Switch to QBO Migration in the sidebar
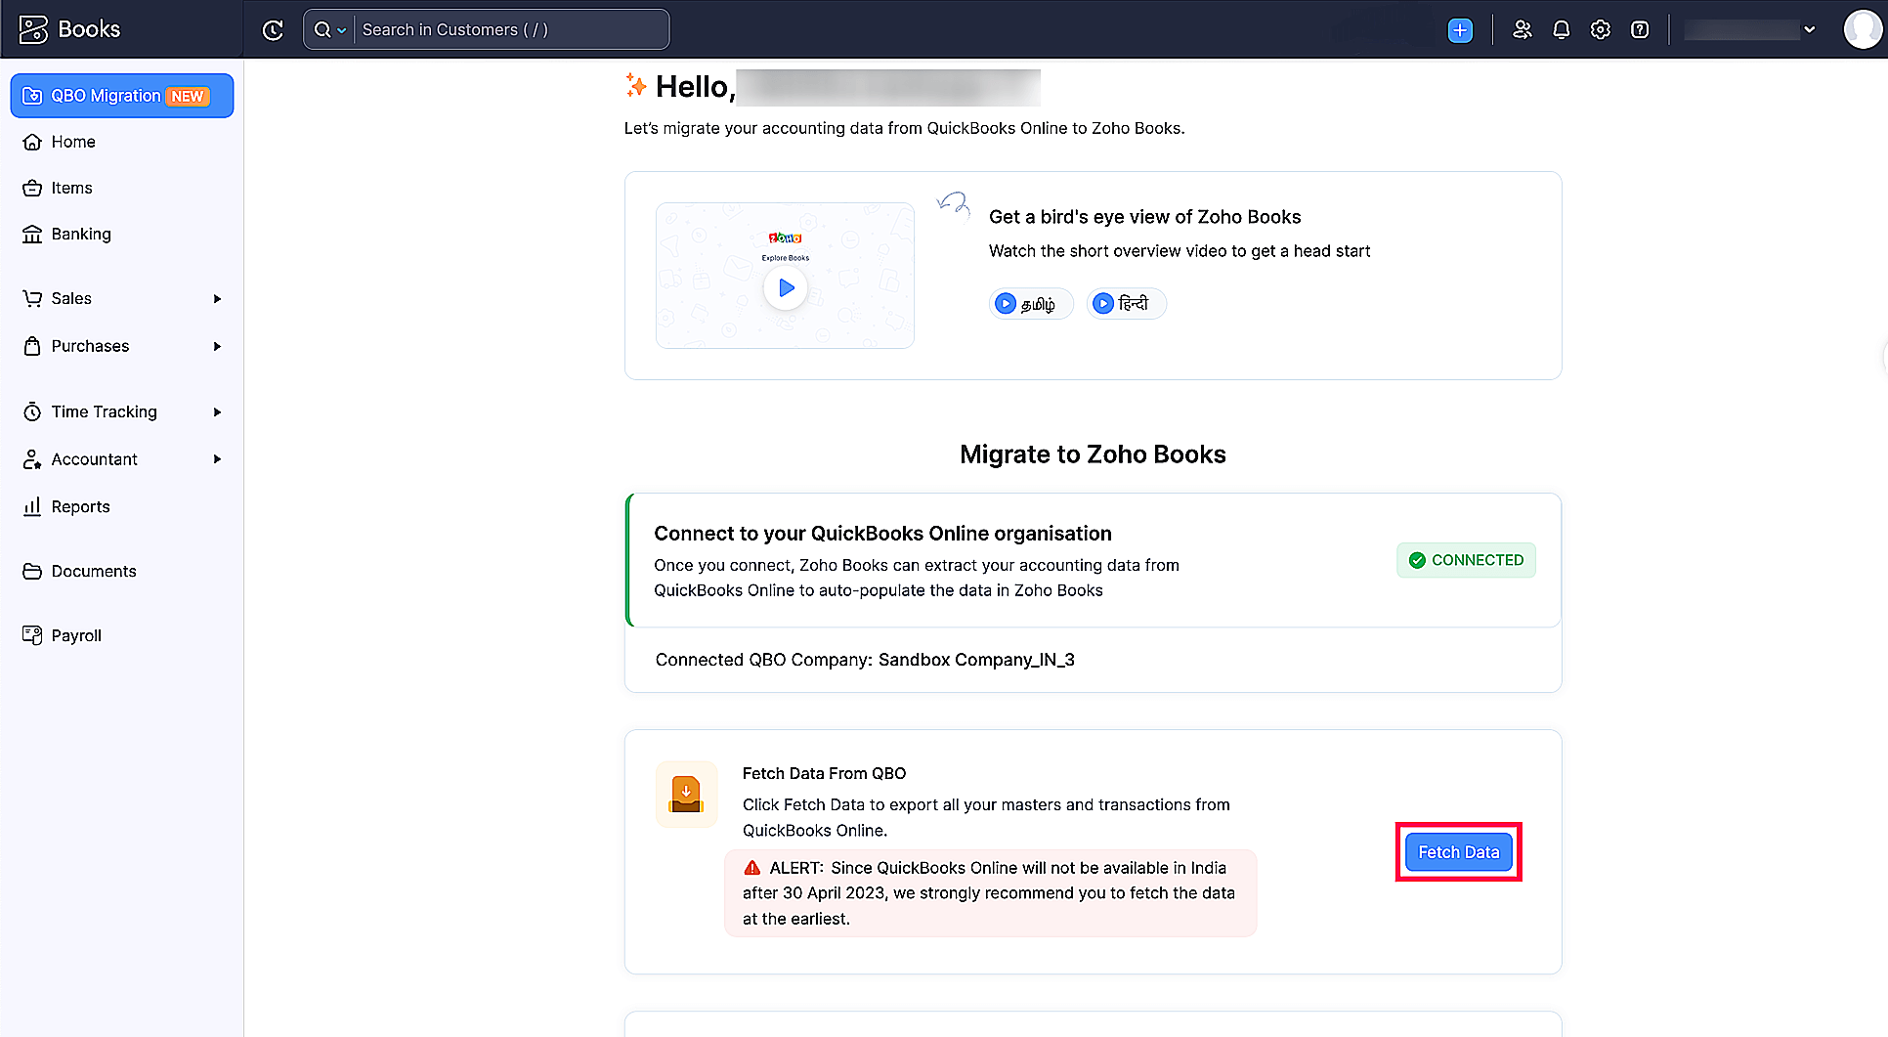The image size is (1888, 1037). (121, 95)
